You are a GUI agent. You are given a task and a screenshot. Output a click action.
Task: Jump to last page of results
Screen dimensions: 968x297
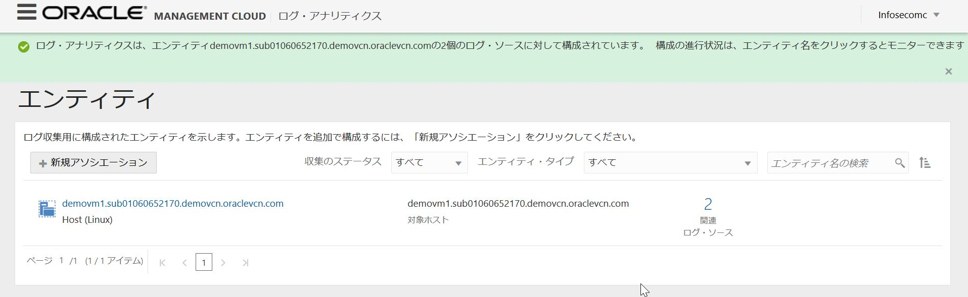[x=245, y=263]
